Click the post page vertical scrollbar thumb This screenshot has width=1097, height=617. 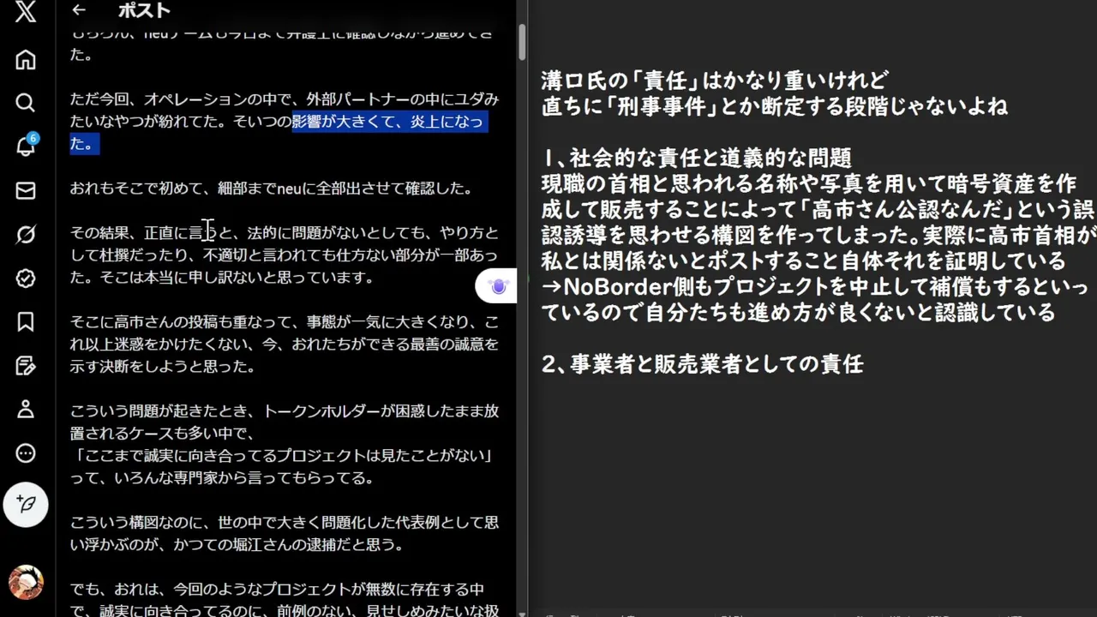(x=521, y=43)
